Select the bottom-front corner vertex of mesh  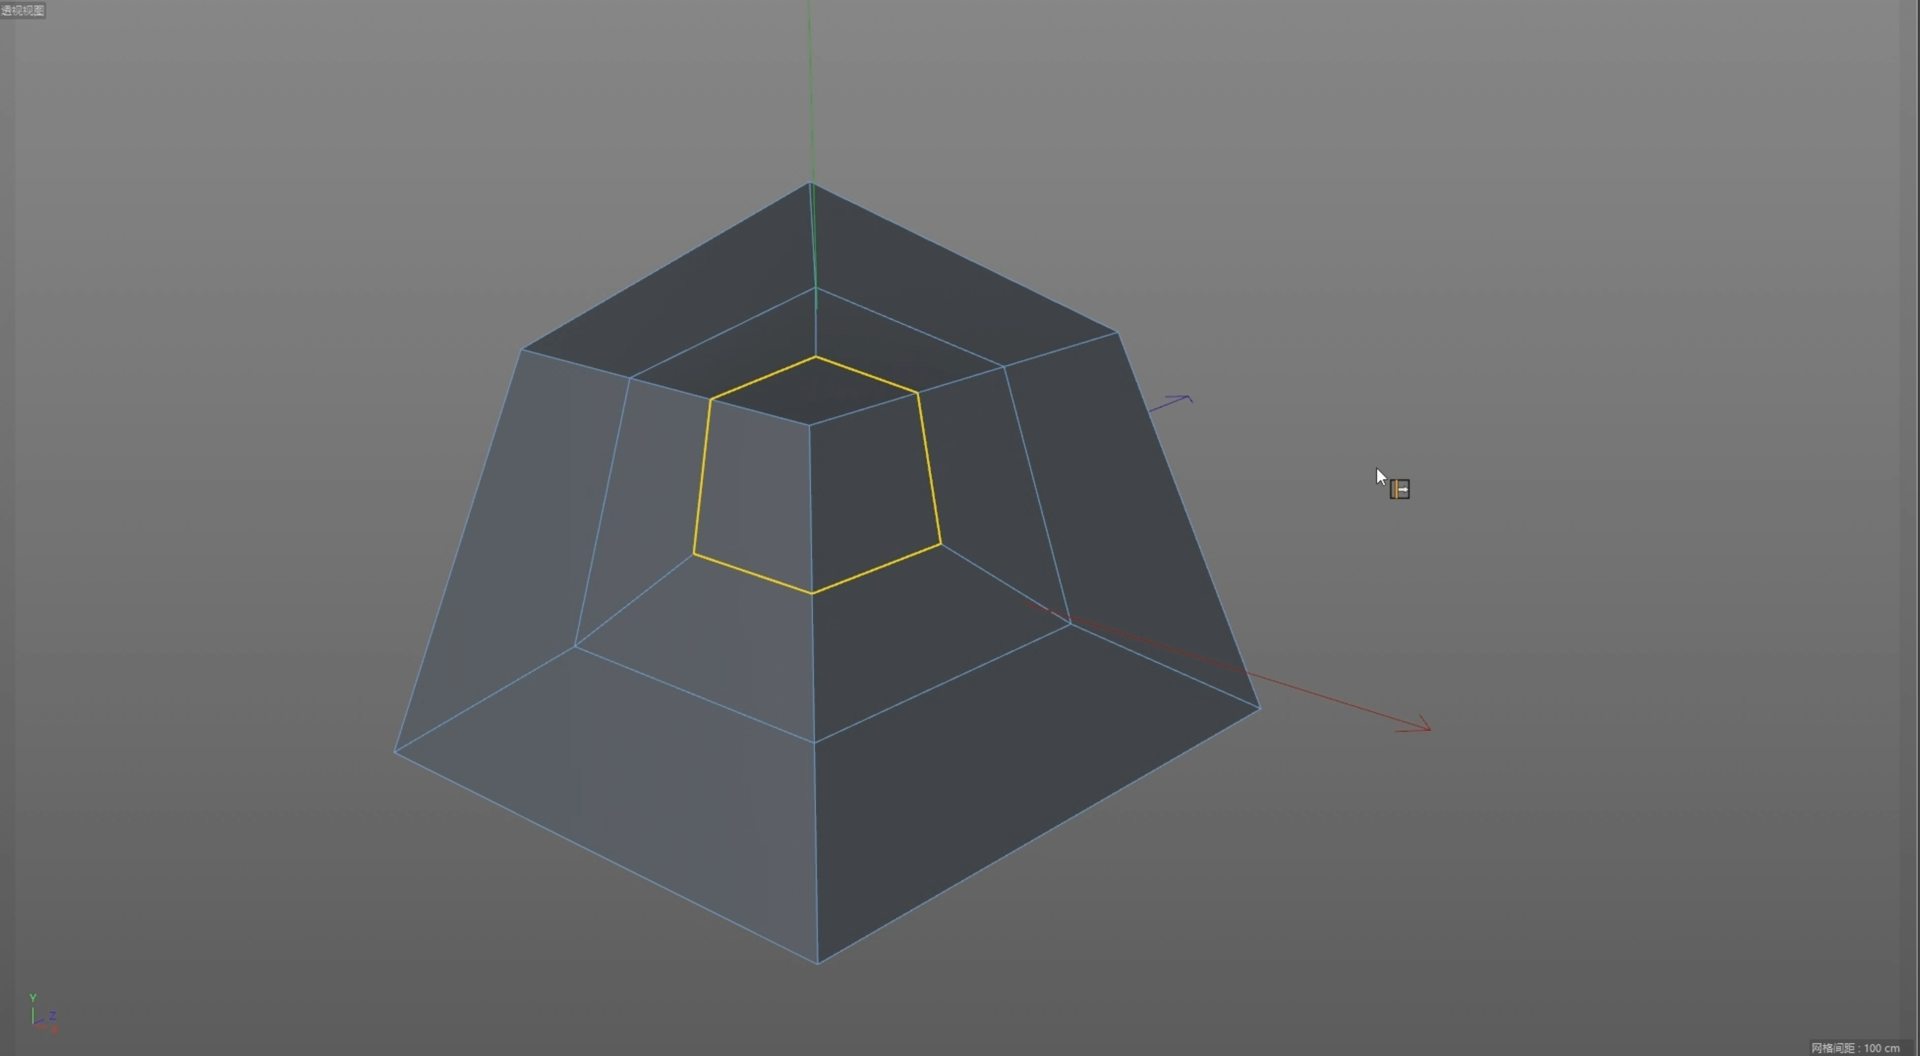(818, 964)
